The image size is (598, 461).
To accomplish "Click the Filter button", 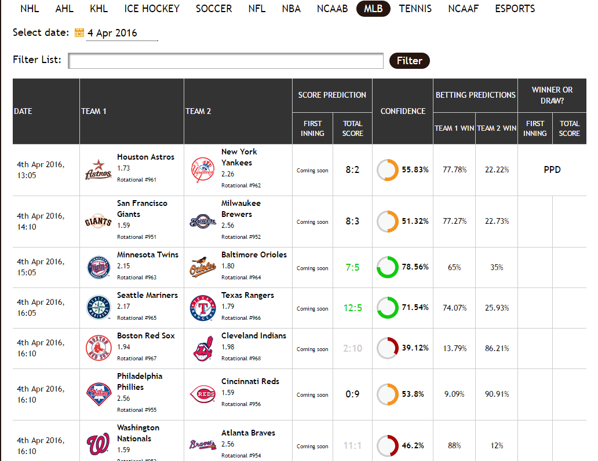I will coord(410,61).
